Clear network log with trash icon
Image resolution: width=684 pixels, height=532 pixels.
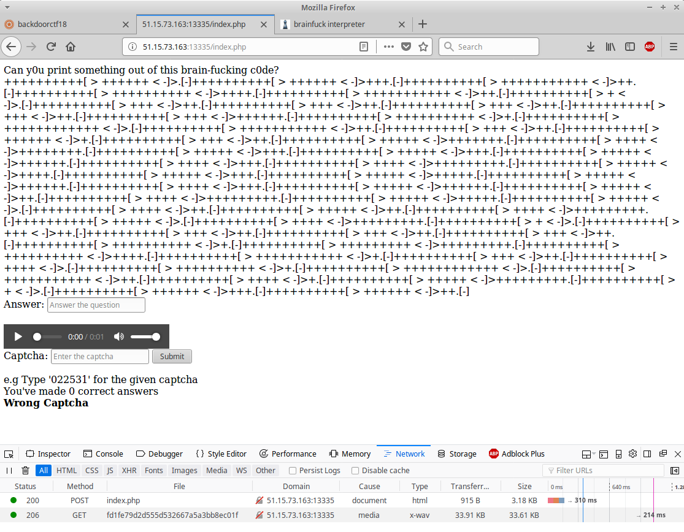[x=25, y=471]
